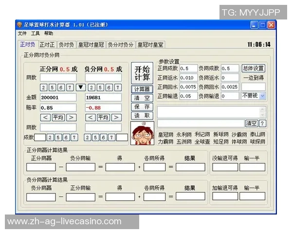Switch to the 皇冠对皇室 tab
Image resolution: width=292 pixels, height=234 pixels.
[150, 45]
